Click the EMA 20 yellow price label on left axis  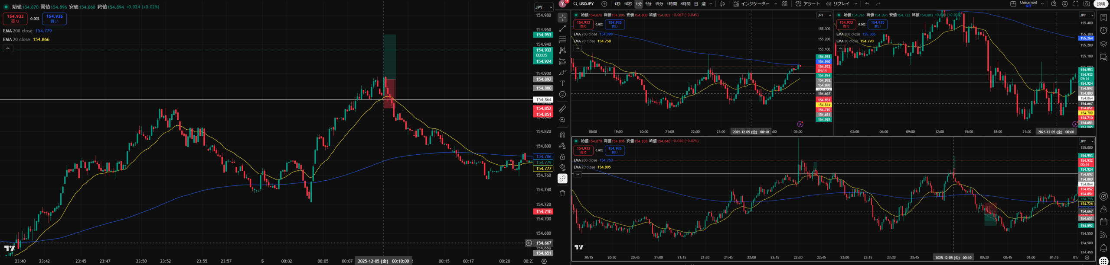(x=543, y=169)
